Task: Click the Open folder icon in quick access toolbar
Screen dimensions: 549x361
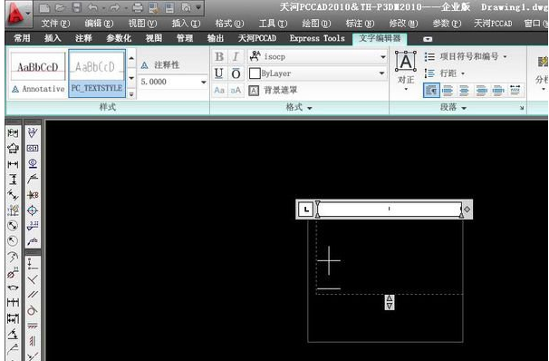Action: [60, 7]
